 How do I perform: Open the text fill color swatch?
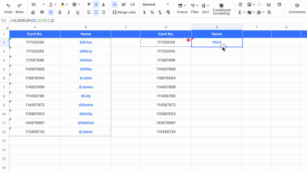click(63, 4)
